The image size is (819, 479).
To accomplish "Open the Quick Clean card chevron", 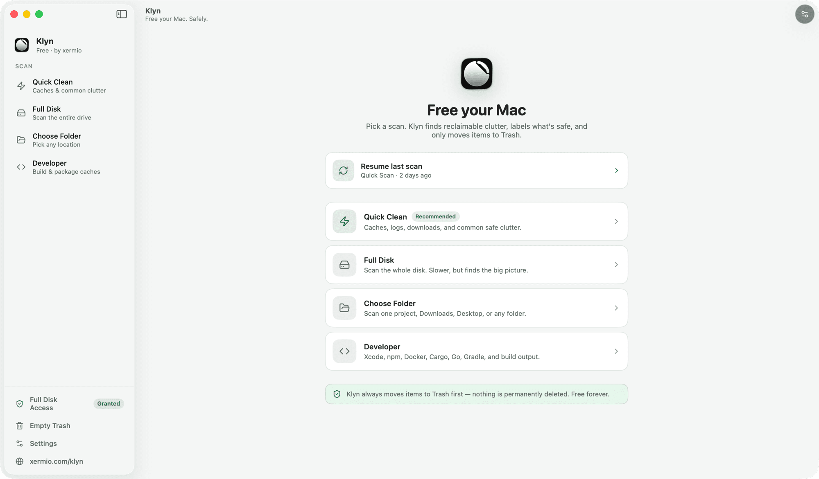I will [x=616, y=221].
